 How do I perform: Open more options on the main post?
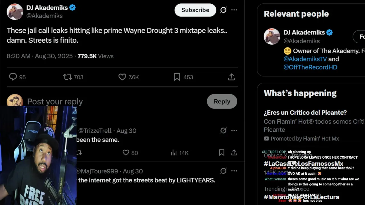[x=234, y=10]
